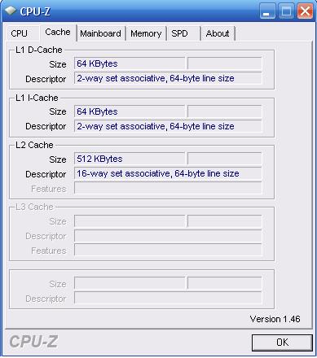Viewport: 317px width, 358px height.
Task: Click the L1 I-Cache size field
Action: pyautogui.click(x=130, y=111)
